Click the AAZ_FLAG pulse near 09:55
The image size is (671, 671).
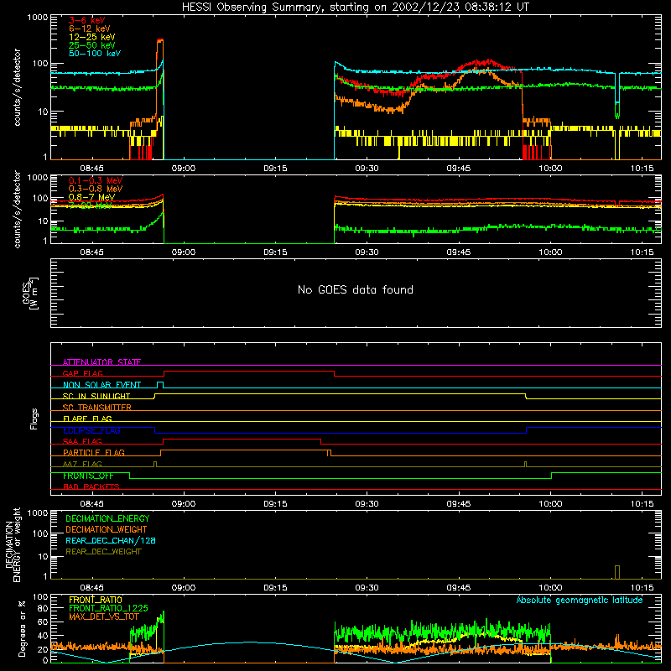click(x=526, y=465)
